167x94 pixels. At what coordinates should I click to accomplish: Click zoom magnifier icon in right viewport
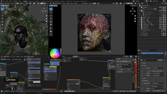pos(135,16)
